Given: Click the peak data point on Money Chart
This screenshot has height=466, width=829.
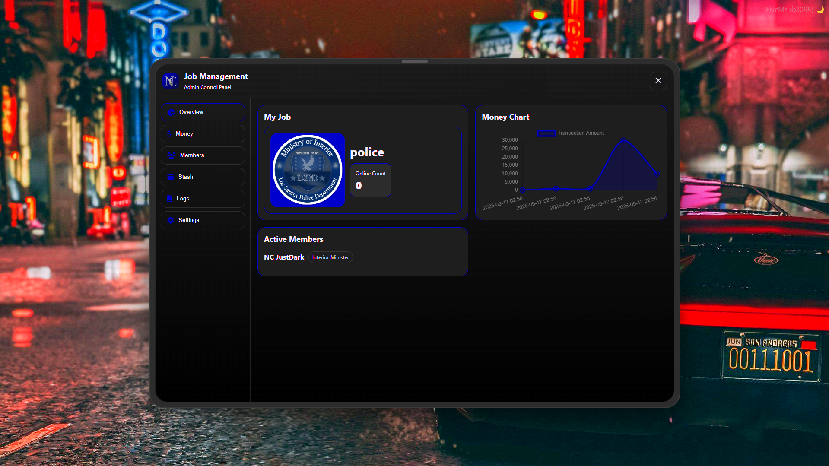Looking at the screenshot, I should 623,140.
